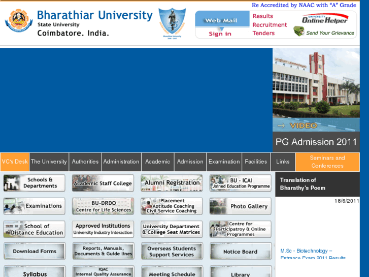Open the Authorities menu
The image size is (369, 277).
[85, 162]
